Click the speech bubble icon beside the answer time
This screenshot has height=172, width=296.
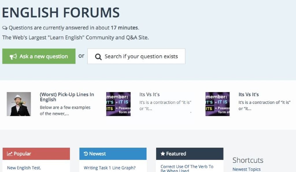pyautogui.click(x=5, y=27)
